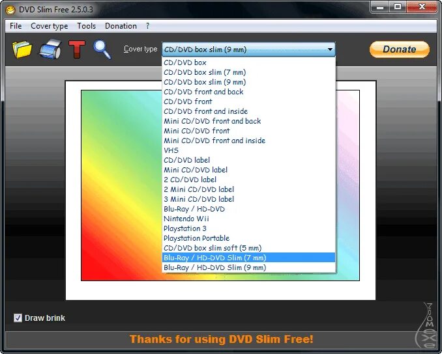Viewport: 442px width, 354px height.
Task: Select the 2 Mini CD/DVD label option
Action: (248, 189)
